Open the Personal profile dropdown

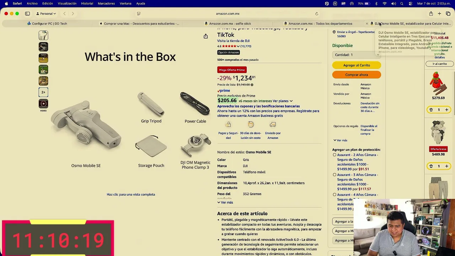coord(46,14)
